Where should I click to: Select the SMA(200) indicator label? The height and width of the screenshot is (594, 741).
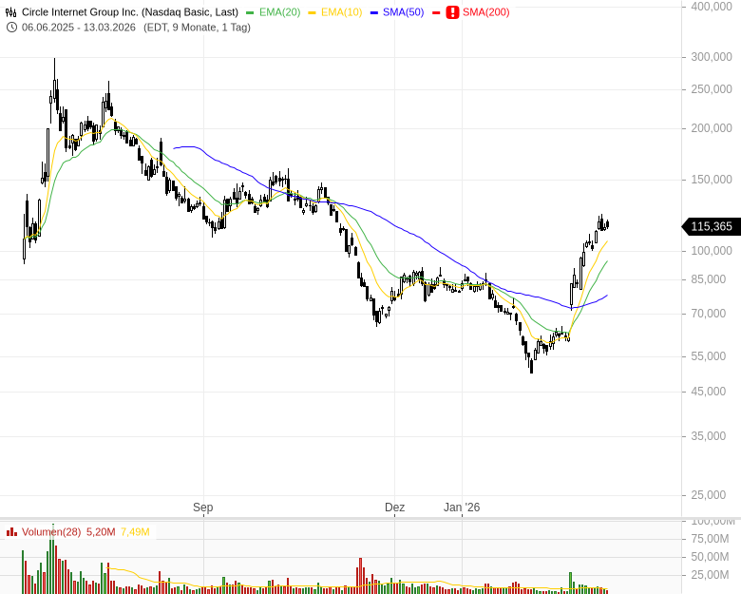tap(485, 12)
